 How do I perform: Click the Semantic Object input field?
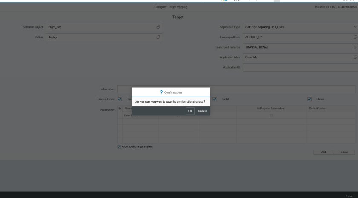tap(104, 27)
